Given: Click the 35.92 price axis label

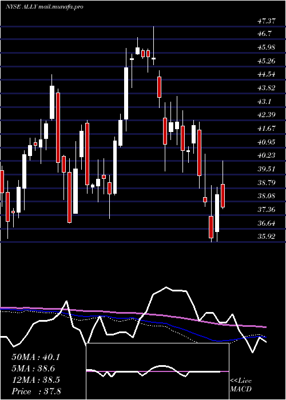Looking at the screenshot, I should [267, 237].
